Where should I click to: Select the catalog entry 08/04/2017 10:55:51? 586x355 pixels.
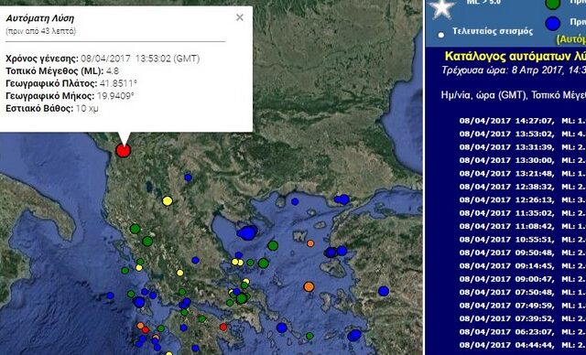523,240
